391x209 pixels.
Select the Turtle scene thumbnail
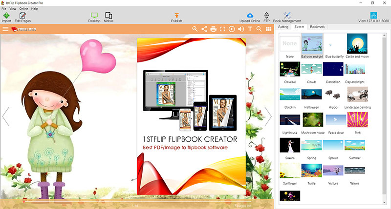click(x=311, y=170)
